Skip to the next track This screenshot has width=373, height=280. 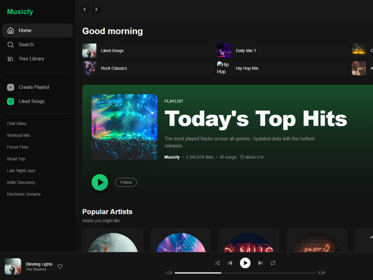(x=260, y=263)
